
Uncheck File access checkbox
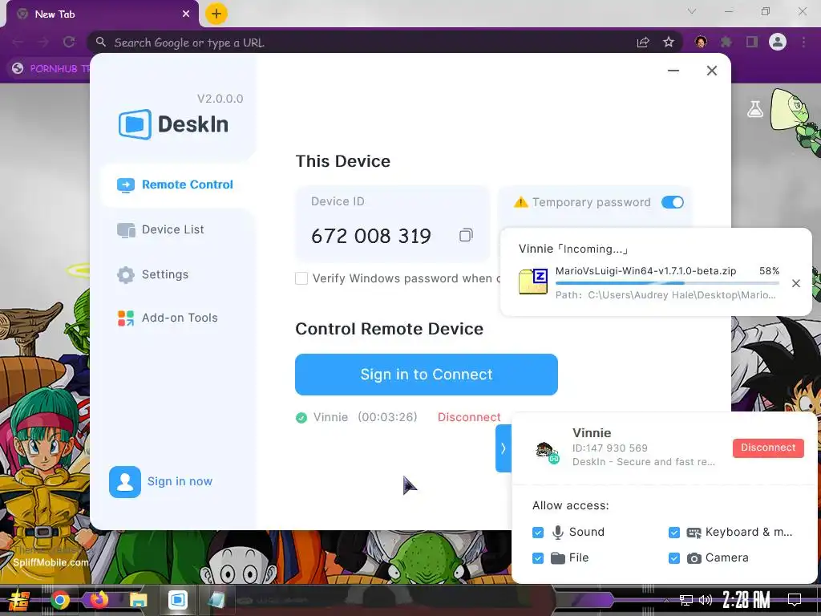[x=538, y=558]
